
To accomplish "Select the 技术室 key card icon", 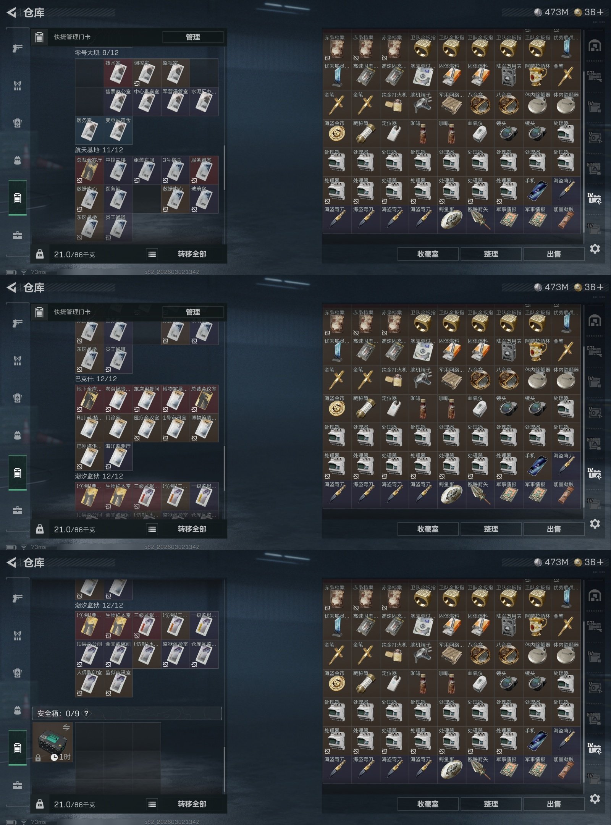I will coord(118,73).
